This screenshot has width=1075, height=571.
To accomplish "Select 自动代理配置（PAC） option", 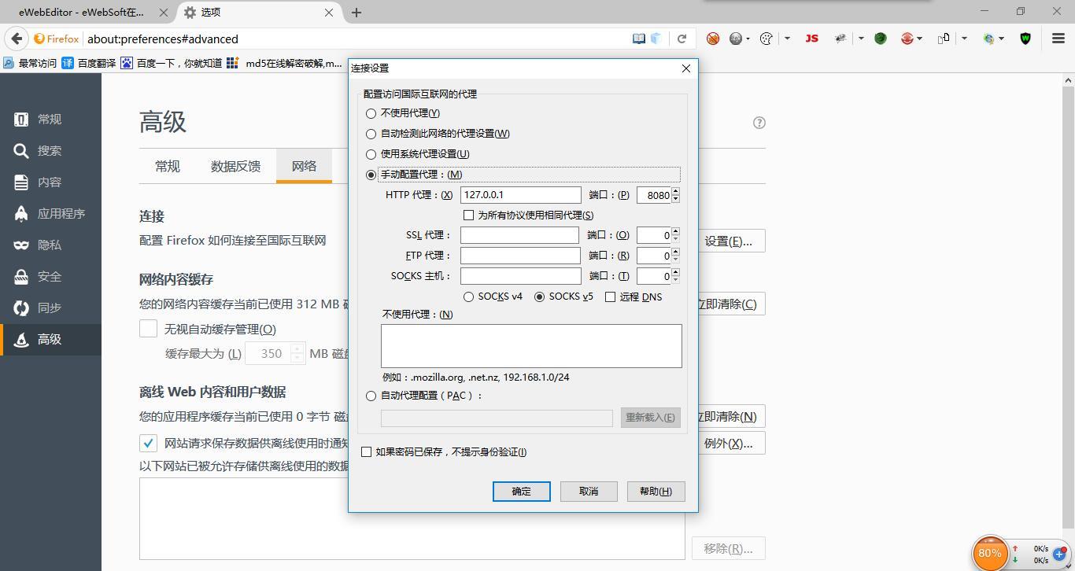I will [371, 396].
